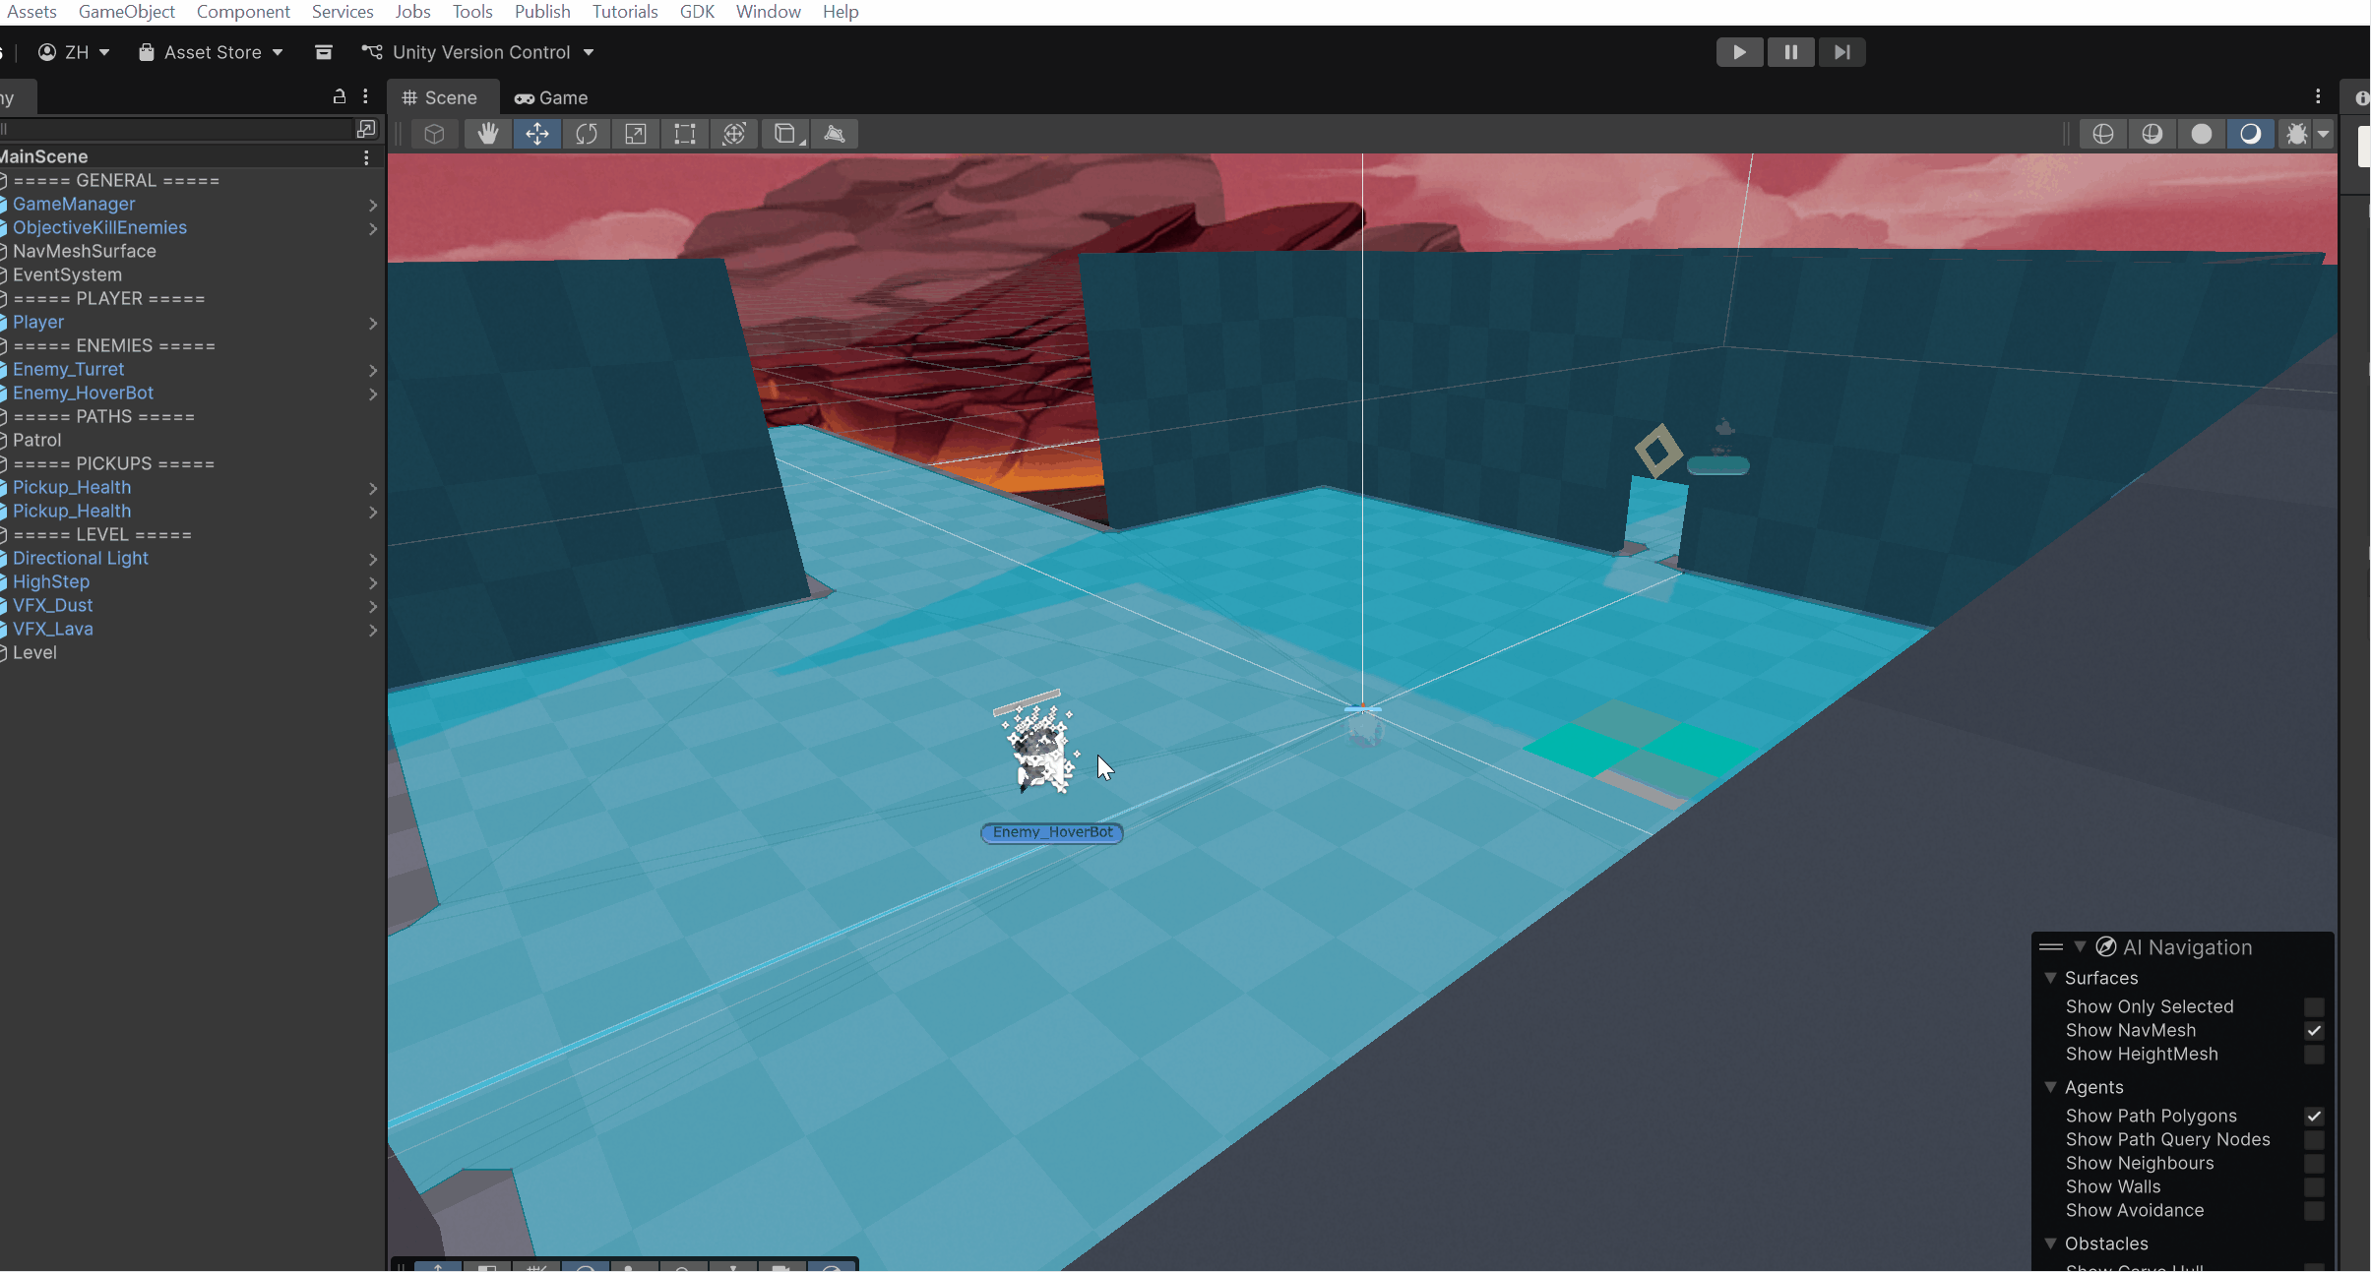Open the ZH account dropdown
Screen dimensions: 2371x1272
point(75,52)
